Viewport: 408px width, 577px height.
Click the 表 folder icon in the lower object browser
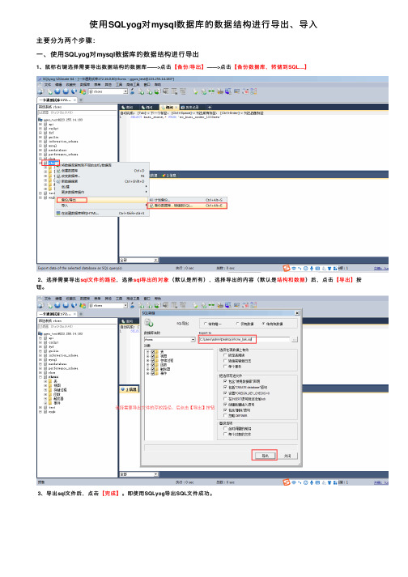click(50, 381)
